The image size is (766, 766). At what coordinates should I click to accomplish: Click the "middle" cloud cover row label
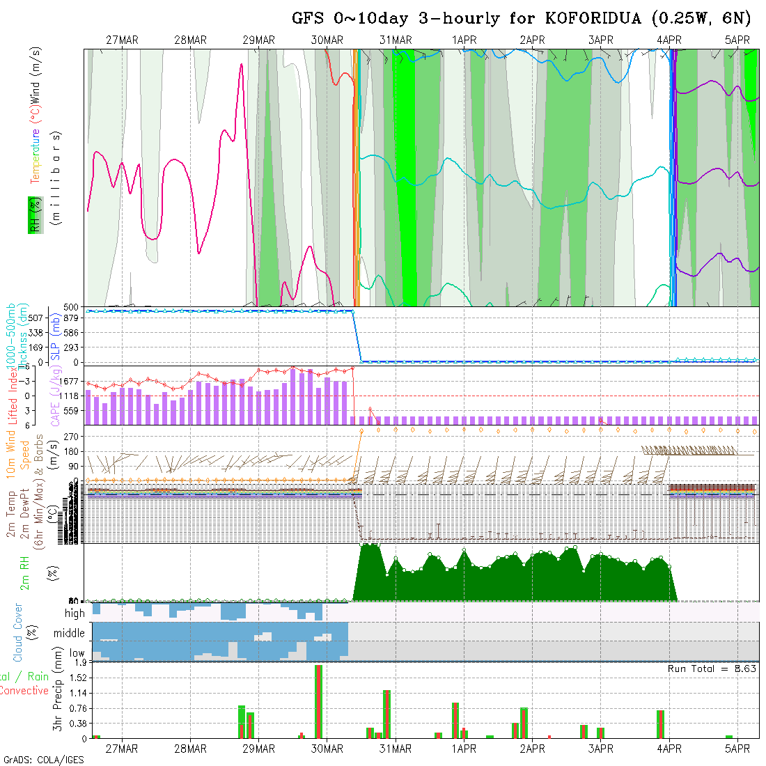point(70,634)
